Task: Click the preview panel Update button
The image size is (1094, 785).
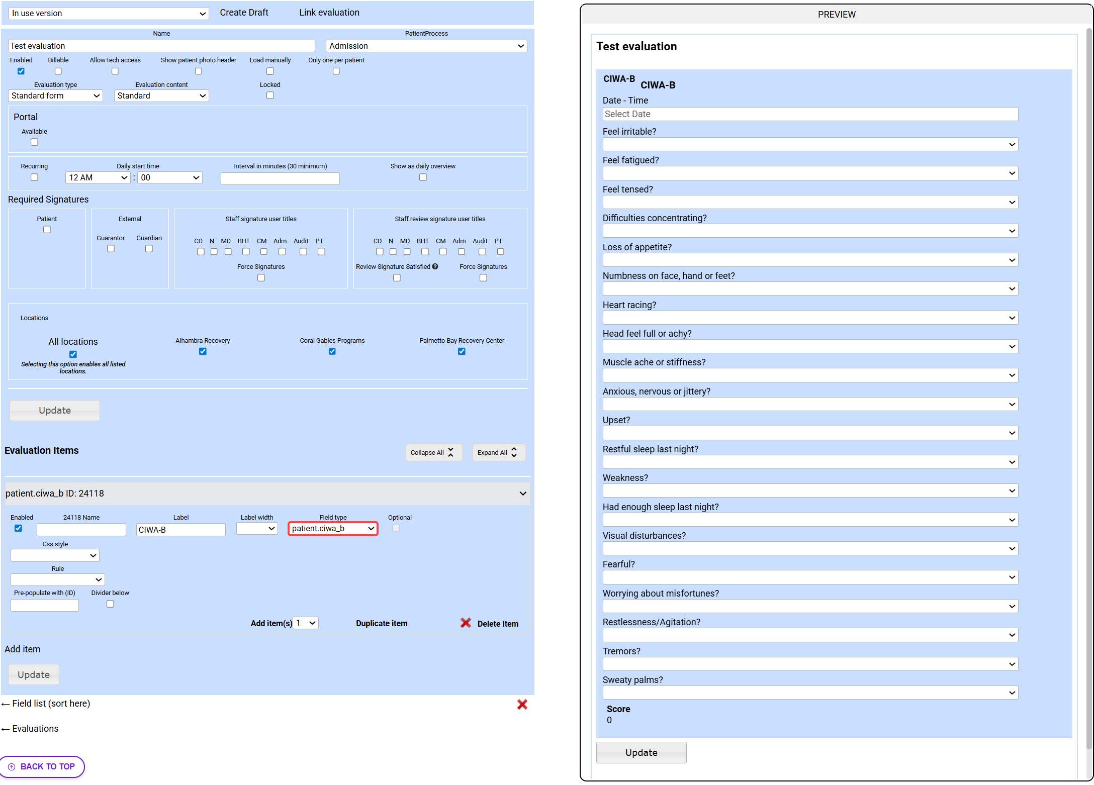Action: [x=641, y=753]
